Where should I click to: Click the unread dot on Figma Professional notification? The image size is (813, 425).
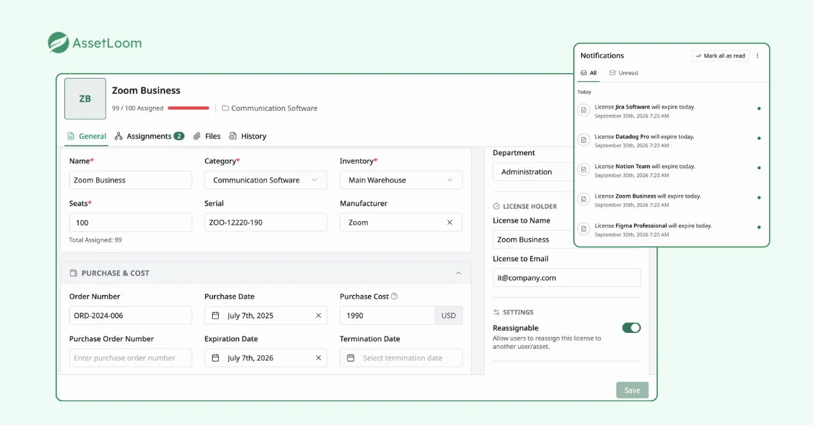759,227
